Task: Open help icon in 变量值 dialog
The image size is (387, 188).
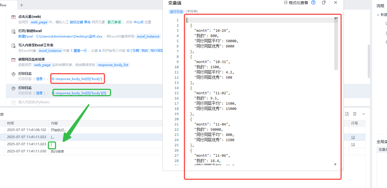Action: 313,2
